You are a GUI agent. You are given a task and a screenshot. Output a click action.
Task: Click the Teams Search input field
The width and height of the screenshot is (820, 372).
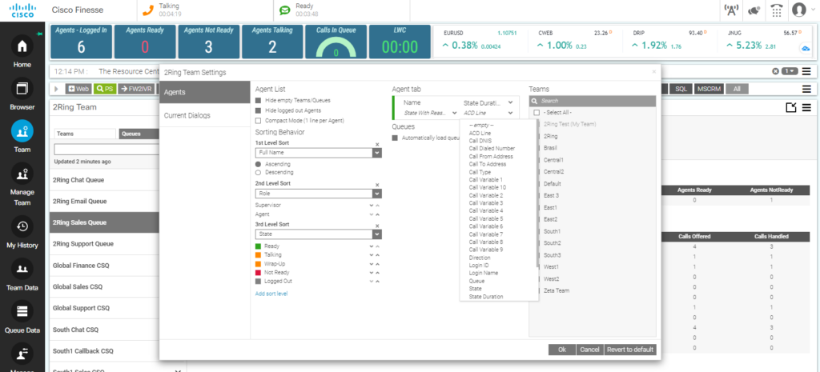593,101
